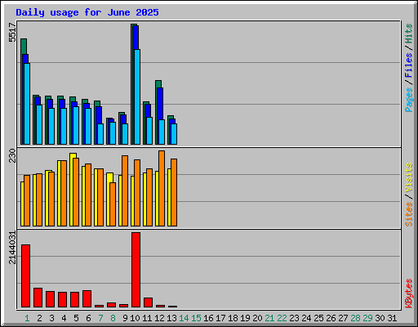Click day 15 on the x-axis

tap(196, 318)
